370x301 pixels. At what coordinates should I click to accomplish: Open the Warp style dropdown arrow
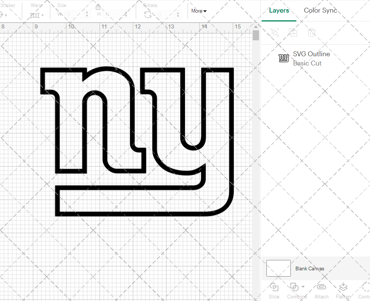[x=42, y=16]
